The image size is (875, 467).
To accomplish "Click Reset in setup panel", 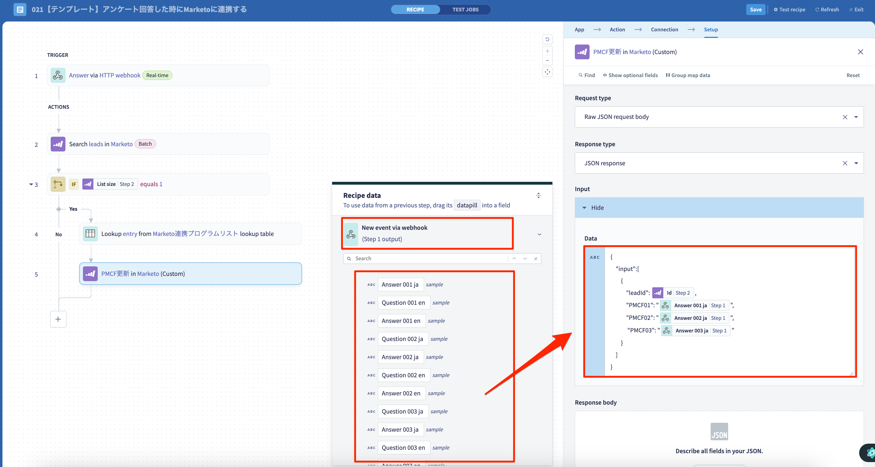I will click(853, 75).
